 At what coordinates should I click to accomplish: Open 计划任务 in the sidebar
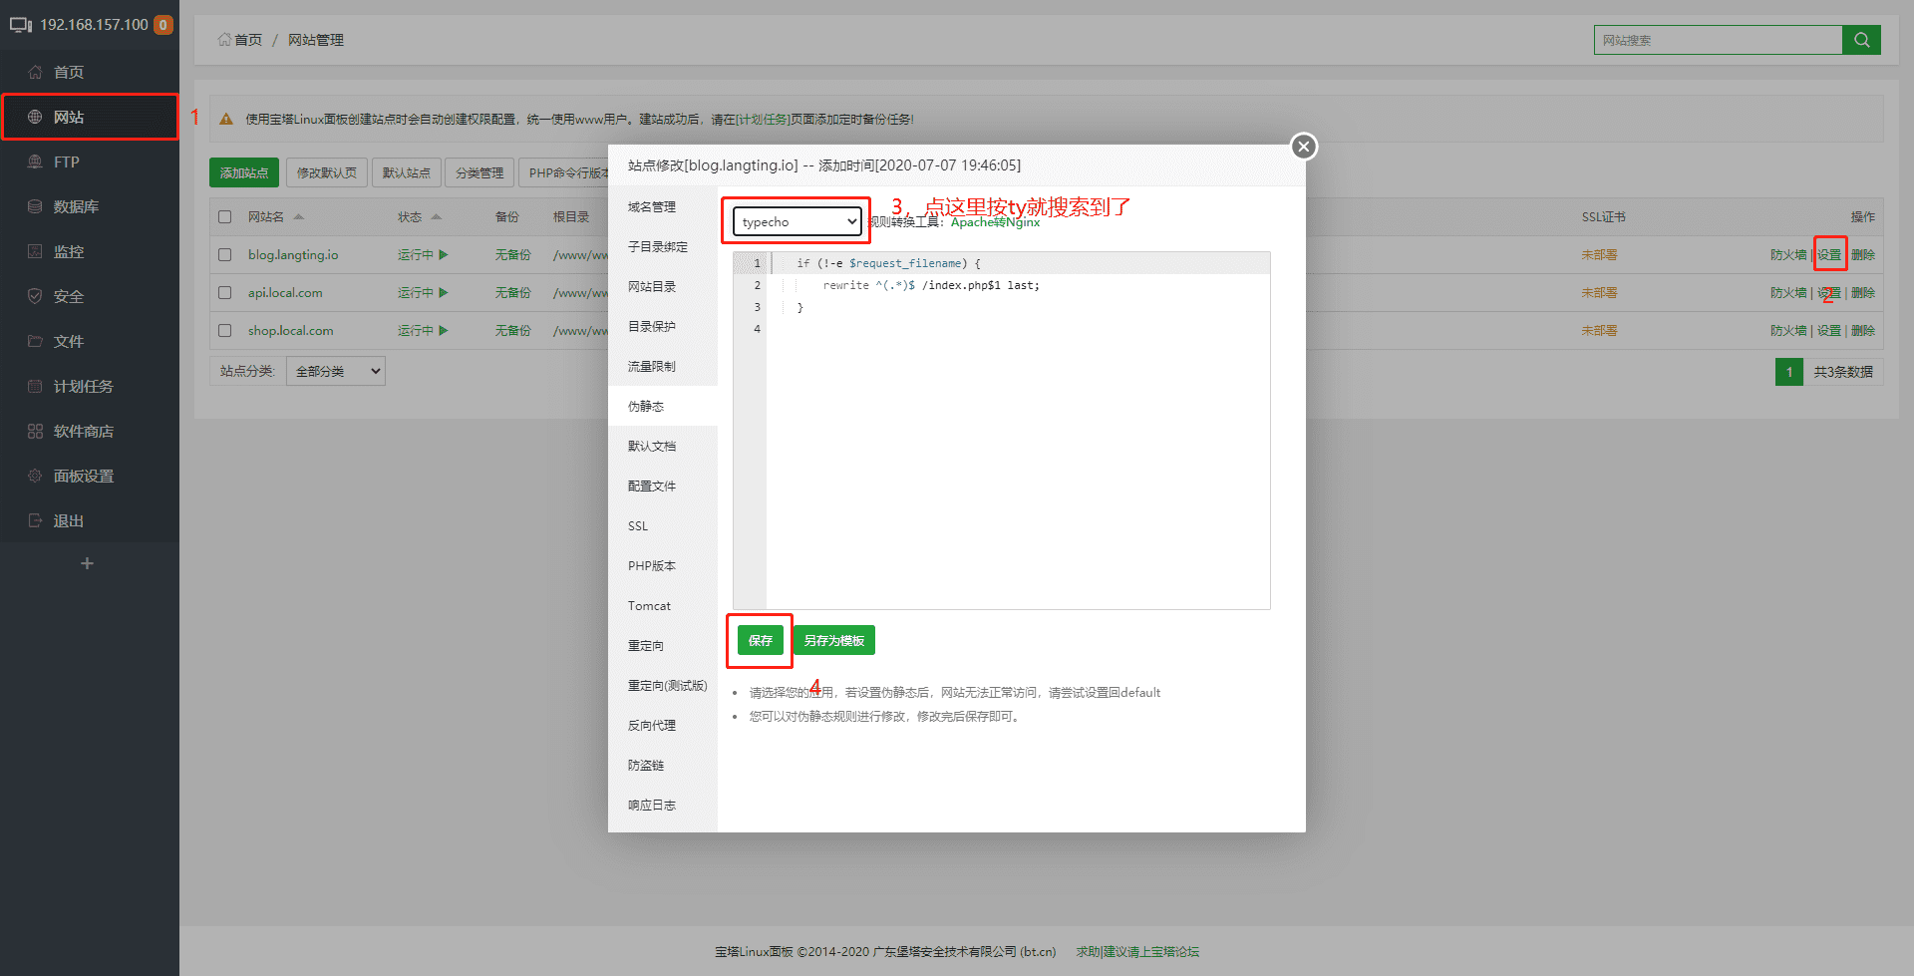click(x=90, y=386)
